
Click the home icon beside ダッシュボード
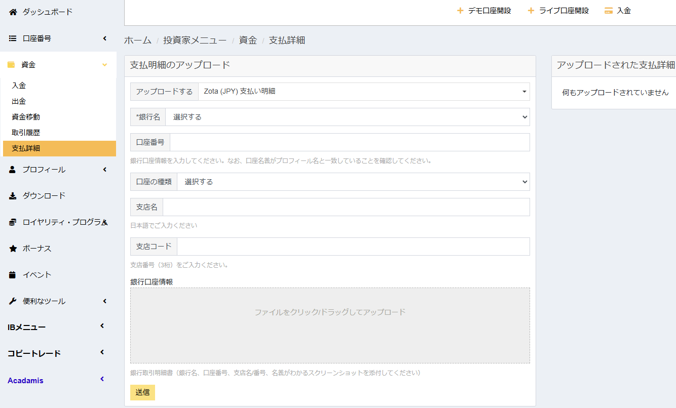pos(13,12)
